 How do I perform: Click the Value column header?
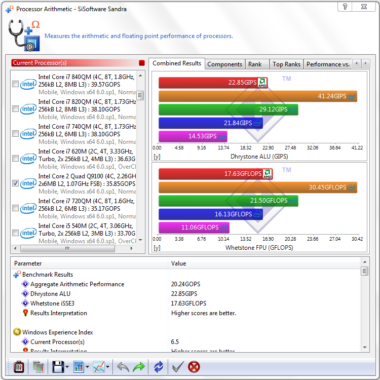point(264,263)
